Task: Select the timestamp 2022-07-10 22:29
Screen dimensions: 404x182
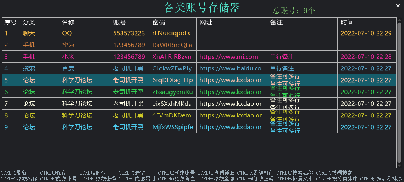Action: pos(367,33)
